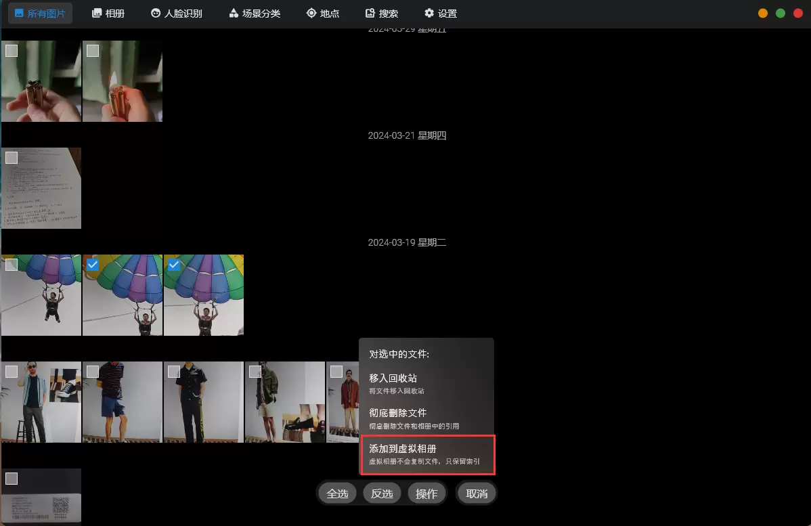
Task: Click the 取消 button
Action: click(477, 494)
